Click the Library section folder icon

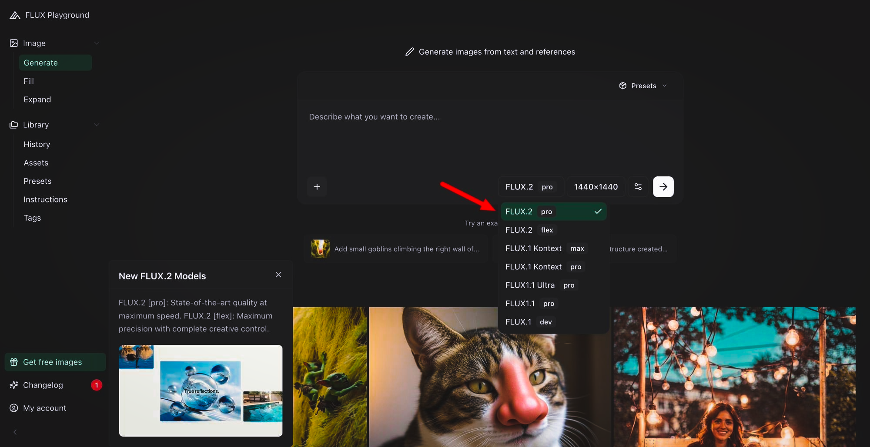[x=14, y=125]
